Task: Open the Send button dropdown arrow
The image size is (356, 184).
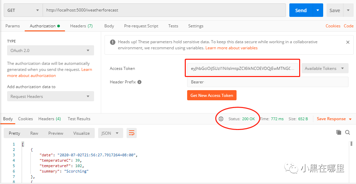Action: 318,10
